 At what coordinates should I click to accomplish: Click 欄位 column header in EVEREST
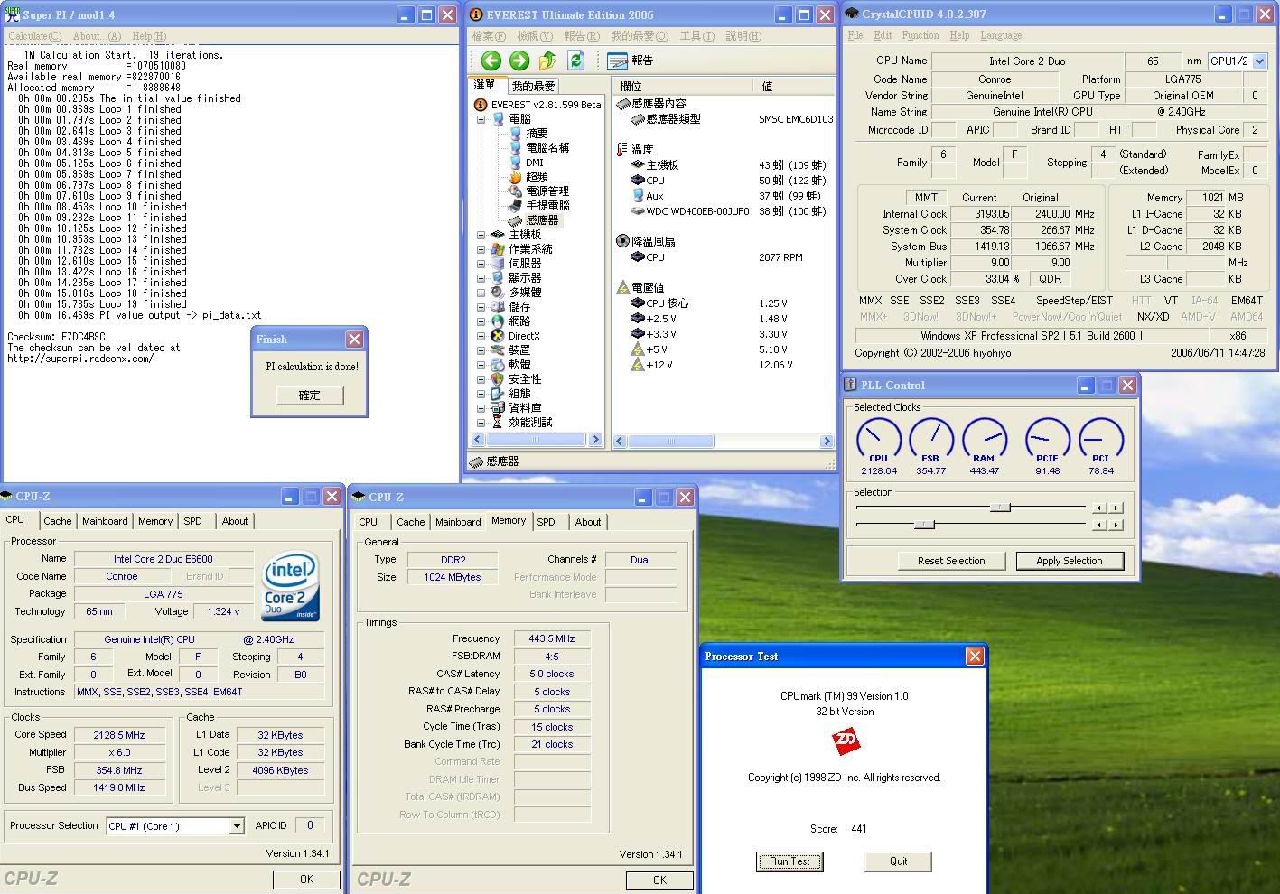(x=684, y=87)
